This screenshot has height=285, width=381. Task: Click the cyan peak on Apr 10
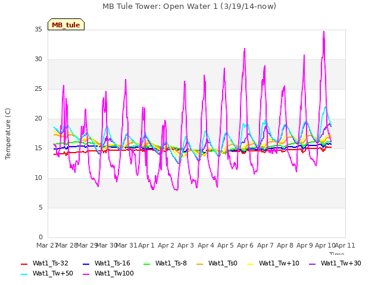coord(326,107)
